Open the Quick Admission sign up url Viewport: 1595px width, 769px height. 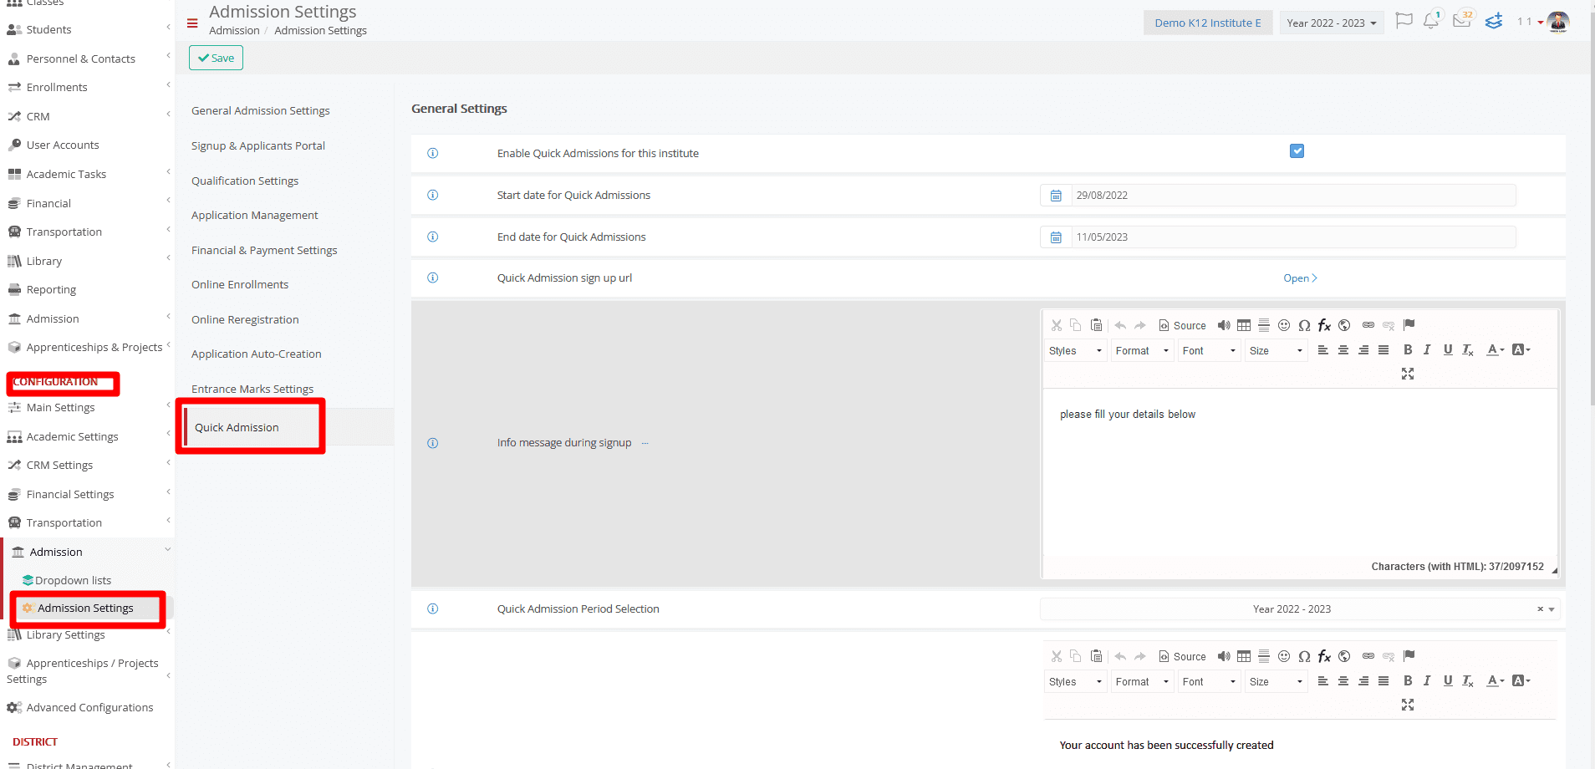[x=1300, y=278]
